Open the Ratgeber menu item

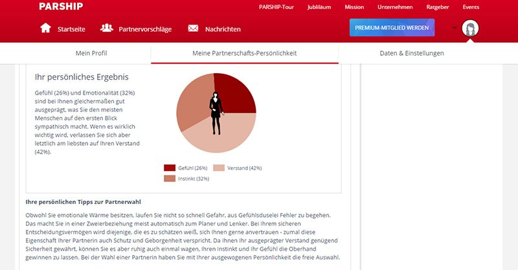438,7
